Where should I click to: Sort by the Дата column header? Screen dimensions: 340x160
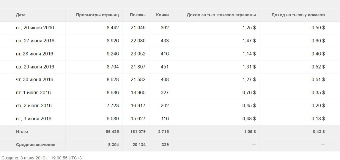coord(21,15)
